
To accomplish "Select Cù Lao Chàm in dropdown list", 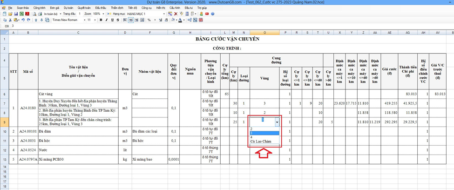I will click(x=260, y=141).
